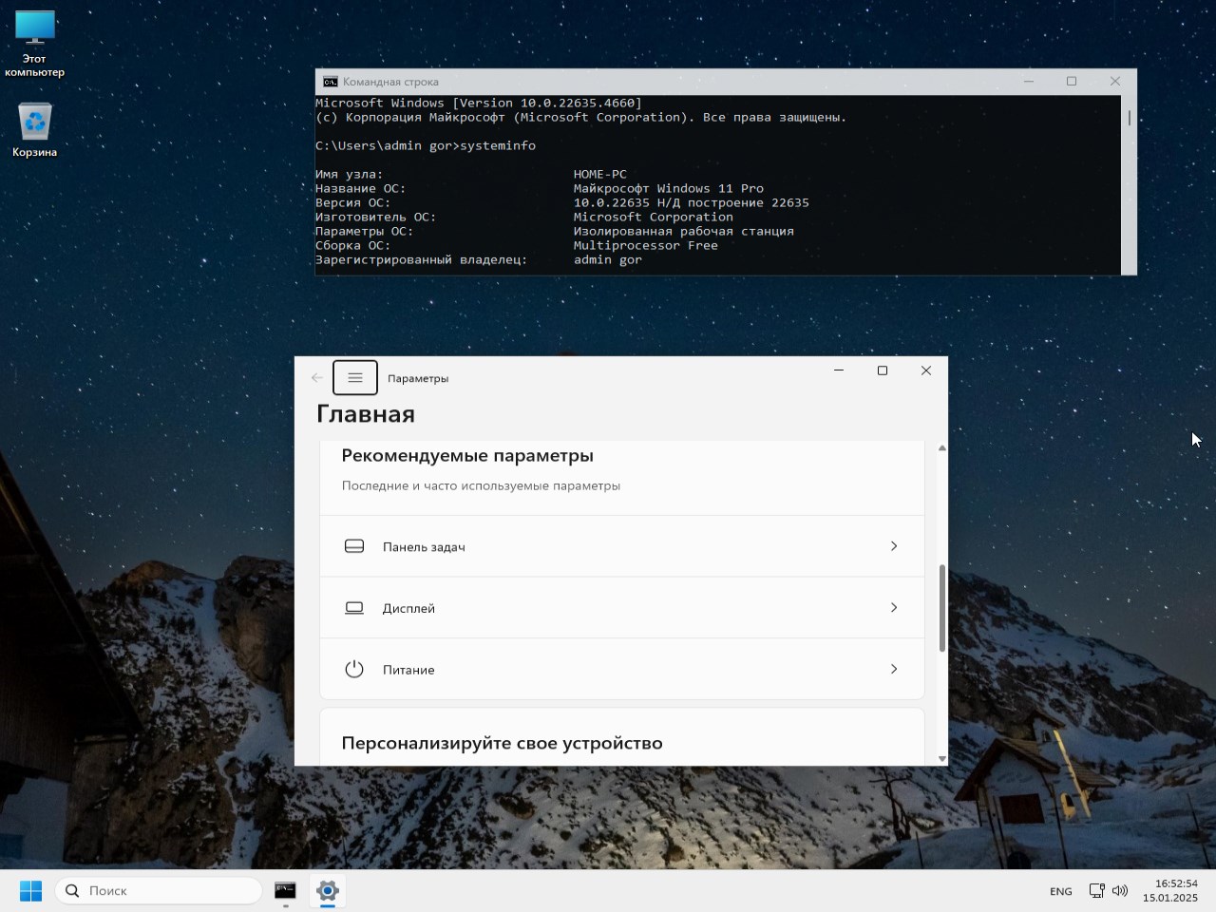The image size is (1216, 912).
Task: Click the back arrow in Settings
Action: (x=317, y=378)
